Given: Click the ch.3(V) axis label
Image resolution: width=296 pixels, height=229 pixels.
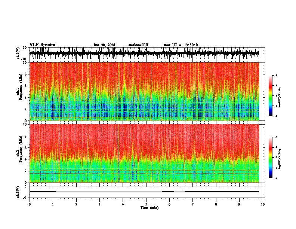Looking at the screenshot, I should tap(18, 192).
